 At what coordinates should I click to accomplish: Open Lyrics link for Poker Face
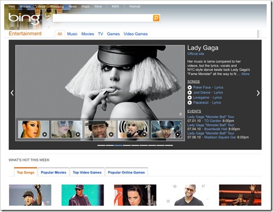tap(219, 87)
